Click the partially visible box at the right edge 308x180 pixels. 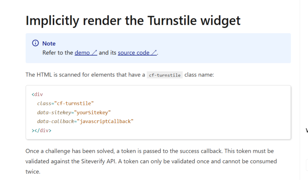pyautogui.click(x=306, y=165)
